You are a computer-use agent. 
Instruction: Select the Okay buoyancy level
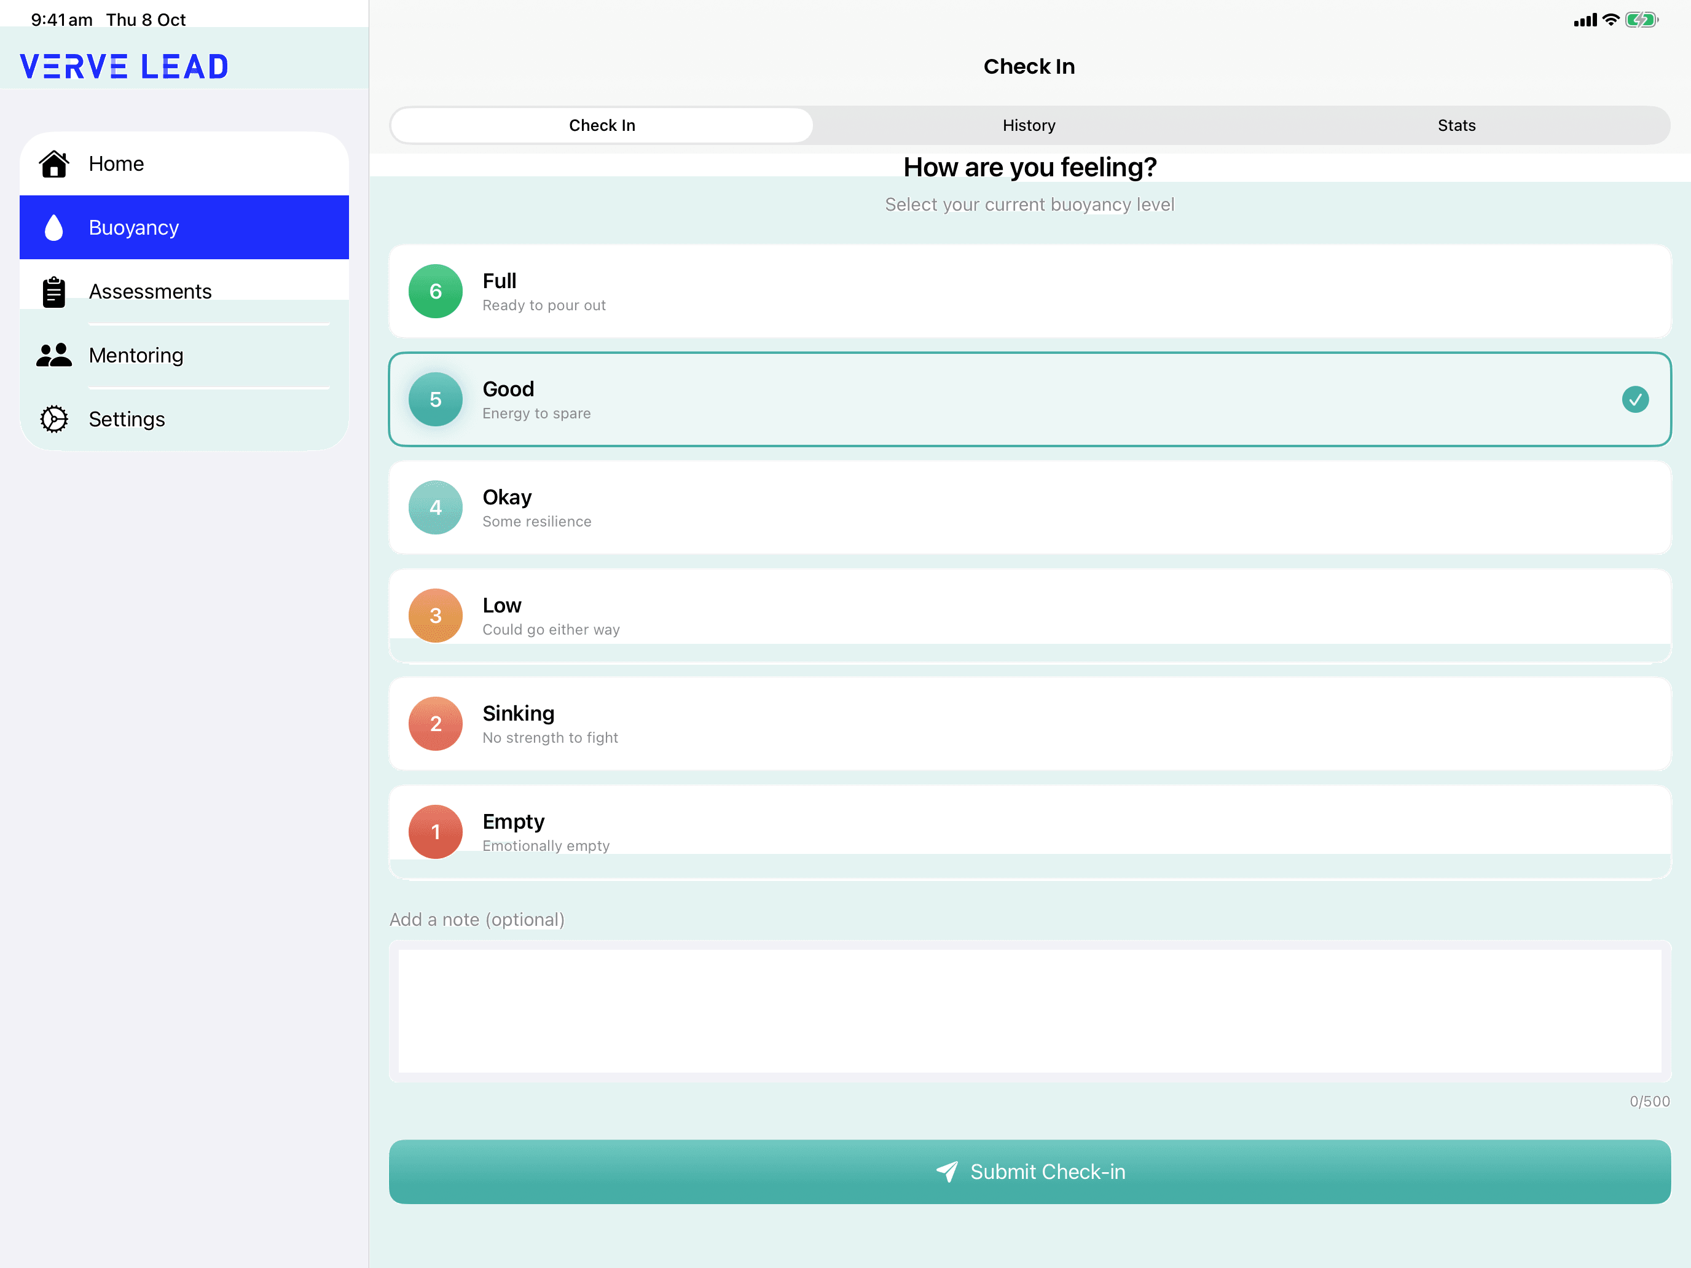pyautogui.click(x=1030, y=507)
